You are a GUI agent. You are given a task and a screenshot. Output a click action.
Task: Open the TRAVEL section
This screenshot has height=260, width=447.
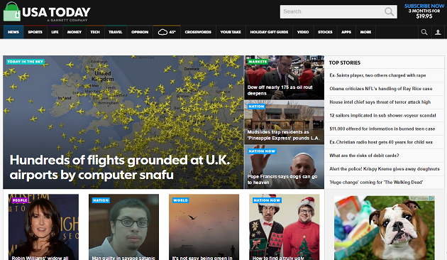tap(116, 32)
